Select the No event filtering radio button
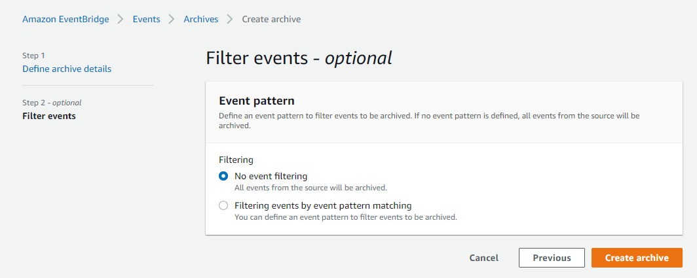The width and height of the screenshot is (697, 278). (x=223, y=176)
